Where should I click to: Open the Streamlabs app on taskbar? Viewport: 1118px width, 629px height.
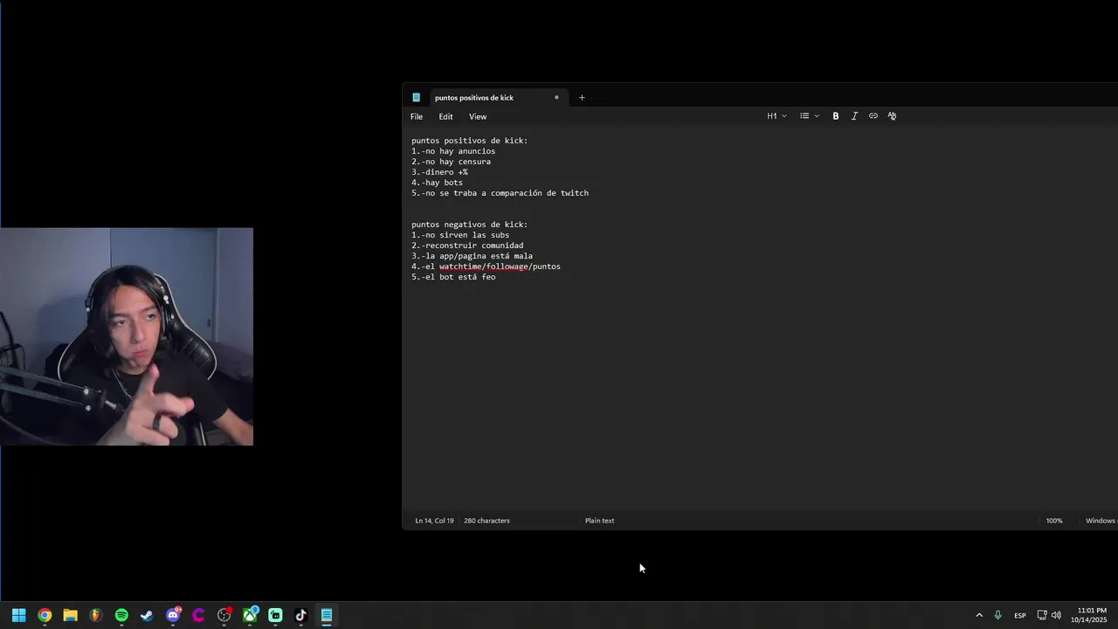click(x=275, y=615)
